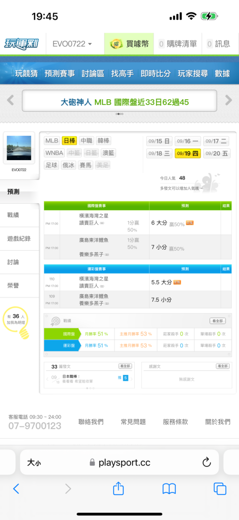
Task: Show next banner with right arrow
Action: click(229, 100)
